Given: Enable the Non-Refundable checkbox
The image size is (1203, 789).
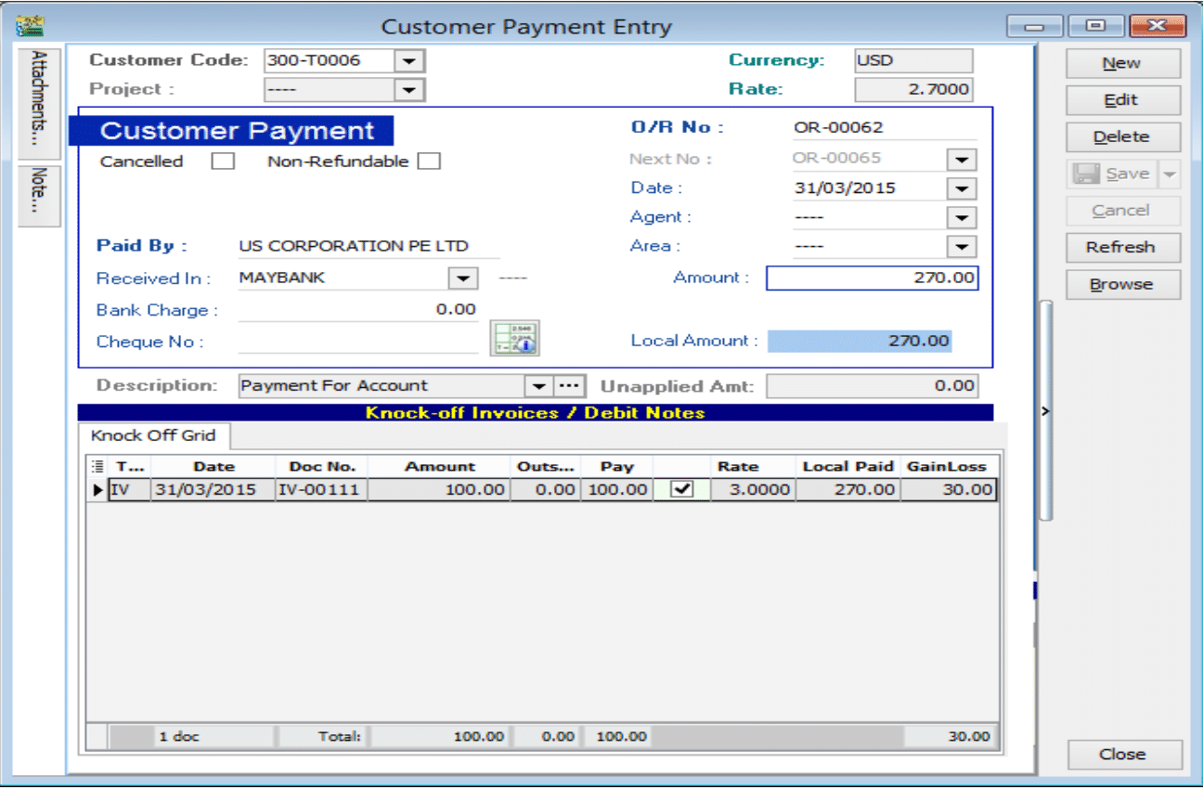Looking at the screenshot, I should tap(428, 162).
